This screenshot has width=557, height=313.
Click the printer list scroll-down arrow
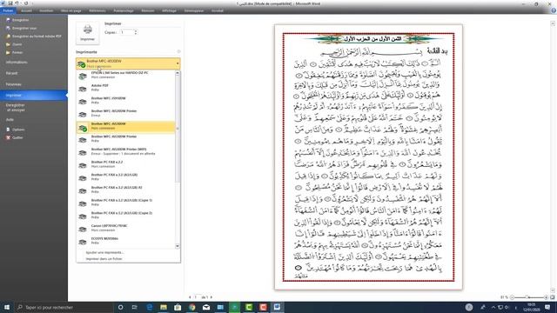178,246
